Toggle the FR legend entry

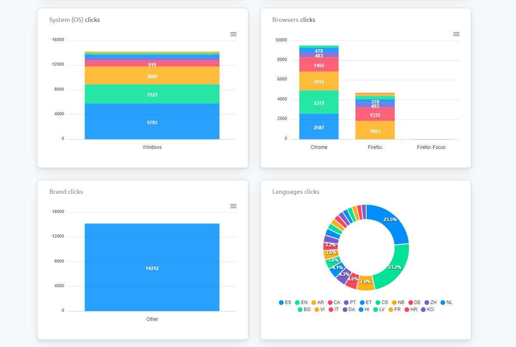(395, 309)
